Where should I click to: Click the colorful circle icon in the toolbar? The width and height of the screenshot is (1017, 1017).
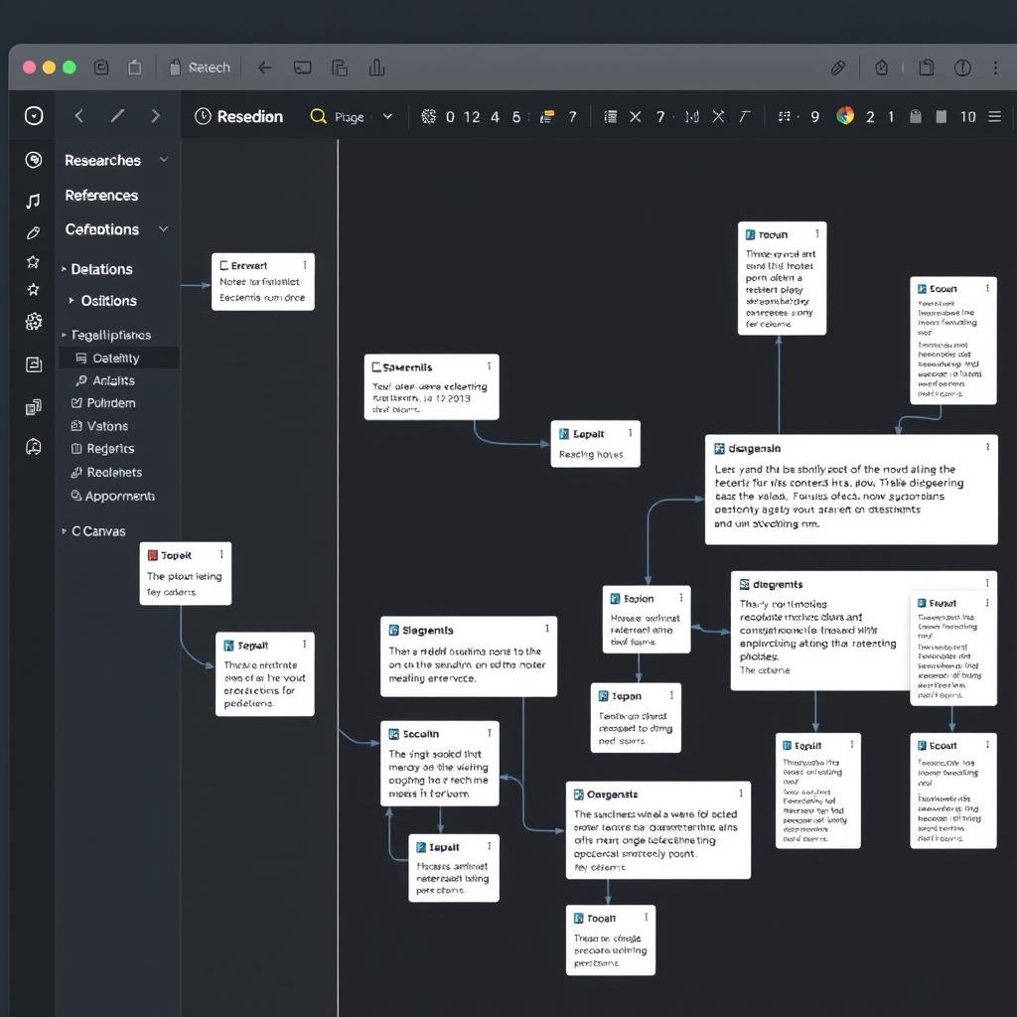845,116
